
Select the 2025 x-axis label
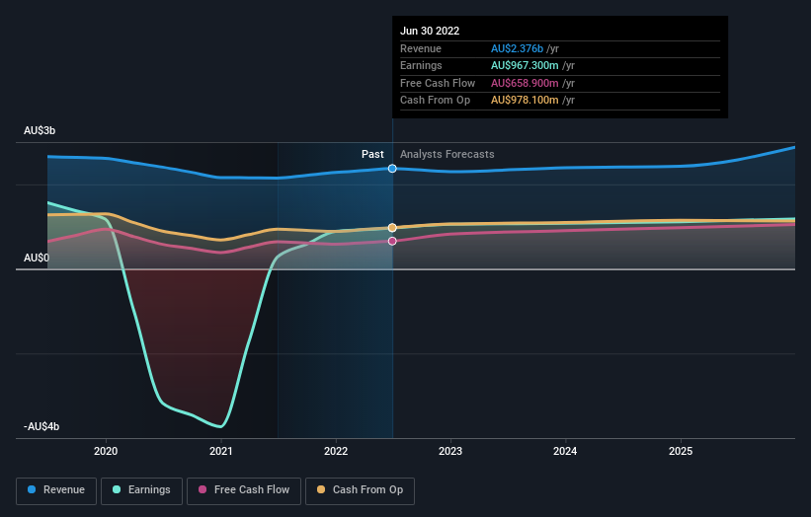(x=681, y=451)
